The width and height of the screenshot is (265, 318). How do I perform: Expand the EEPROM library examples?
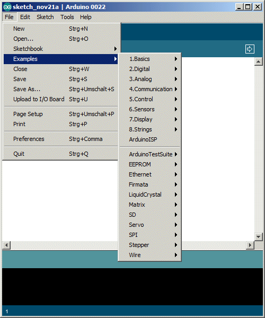149,164
